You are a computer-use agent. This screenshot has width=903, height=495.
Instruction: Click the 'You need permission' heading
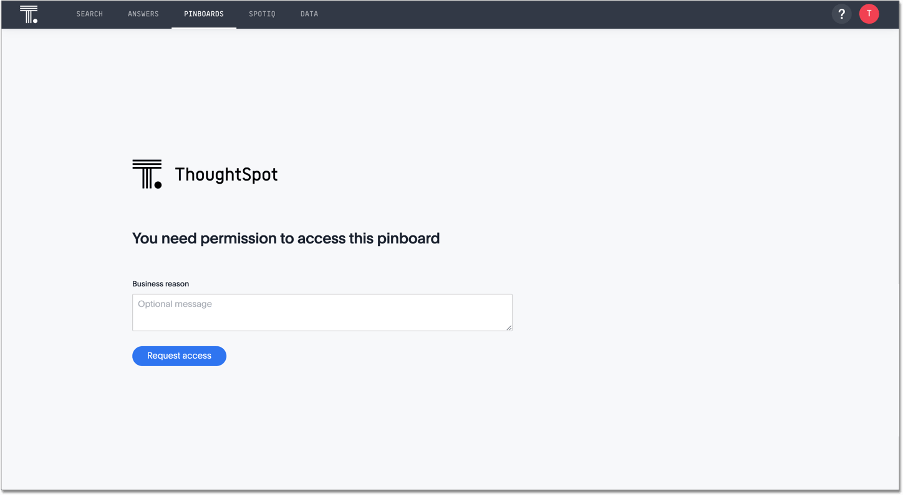pos(286,238)
